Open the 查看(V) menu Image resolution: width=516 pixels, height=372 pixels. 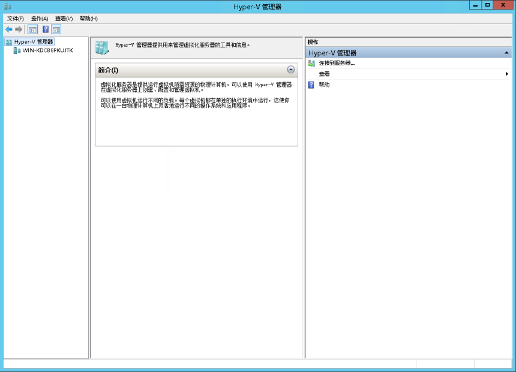coord(64,19)
